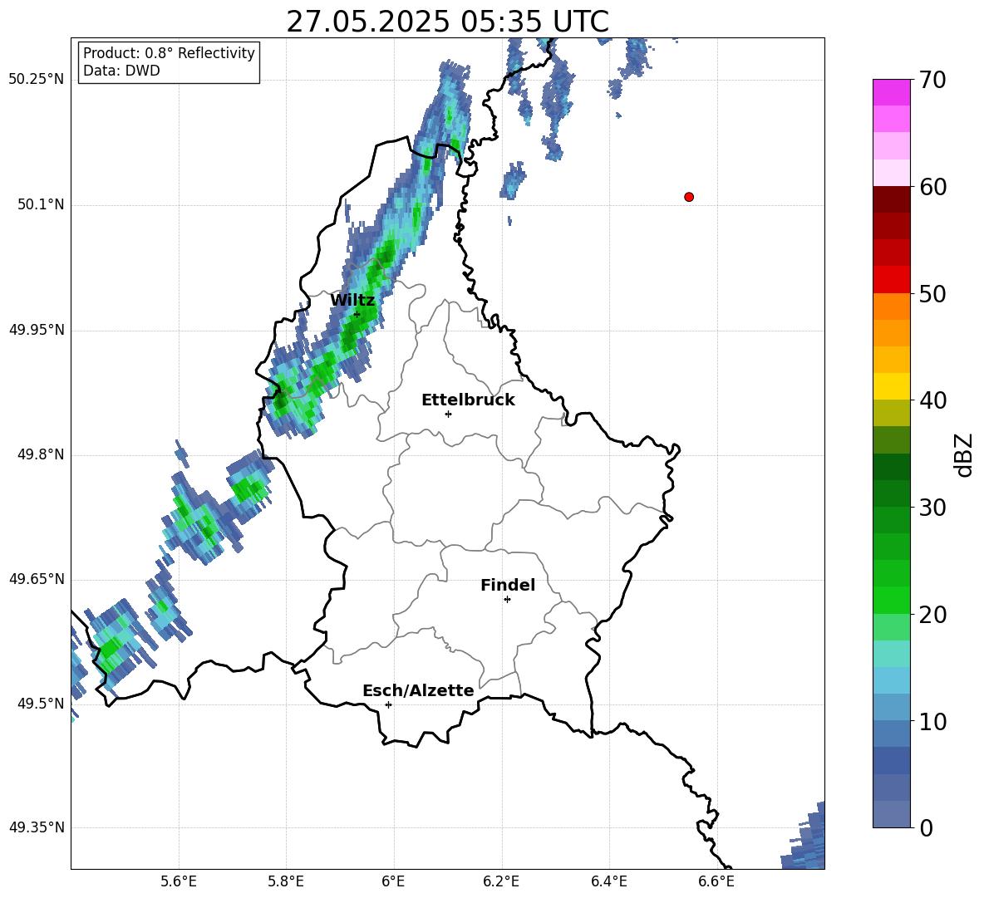Click the 60 value on colorbar

click(932, 187)
